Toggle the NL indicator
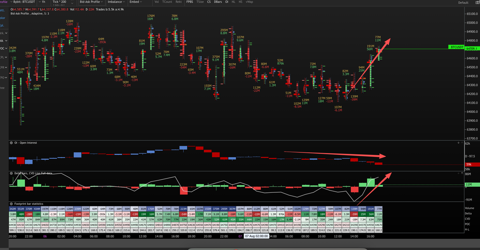 [234, 2]
